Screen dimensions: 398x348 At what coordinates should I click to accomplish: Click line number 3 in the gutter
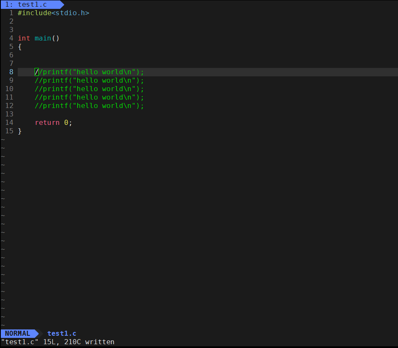(x=11, y=30)
